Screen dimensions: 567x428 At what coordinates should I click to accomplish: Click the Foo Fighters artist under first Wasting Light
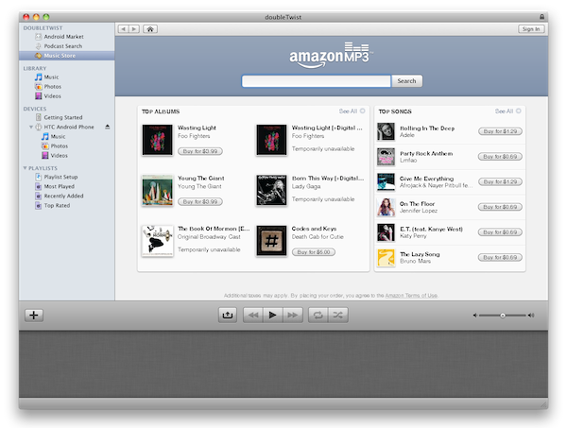coord(194,136)
